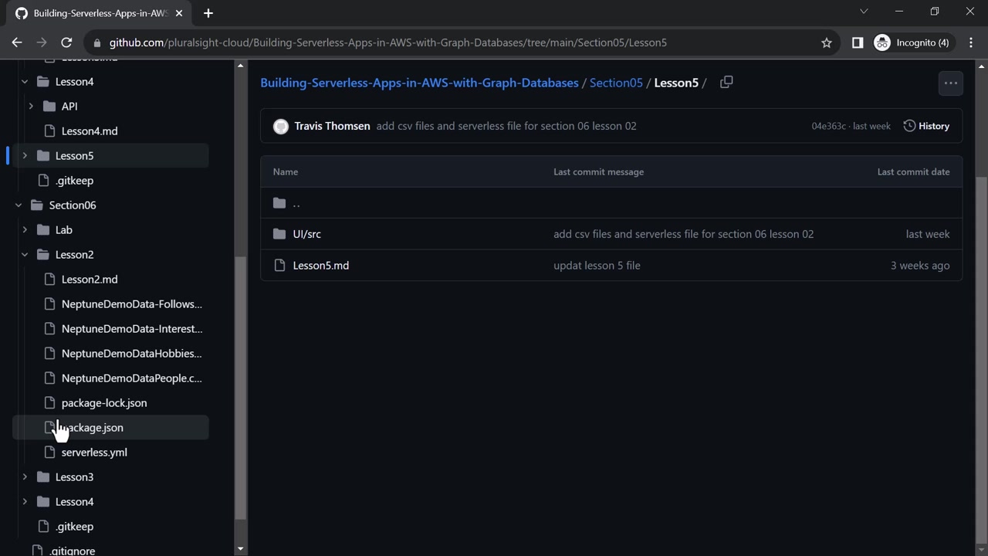This screenshot has width=988, height=556.
Task: Bookmark this page with the star icon
Action: pos(827,42)
